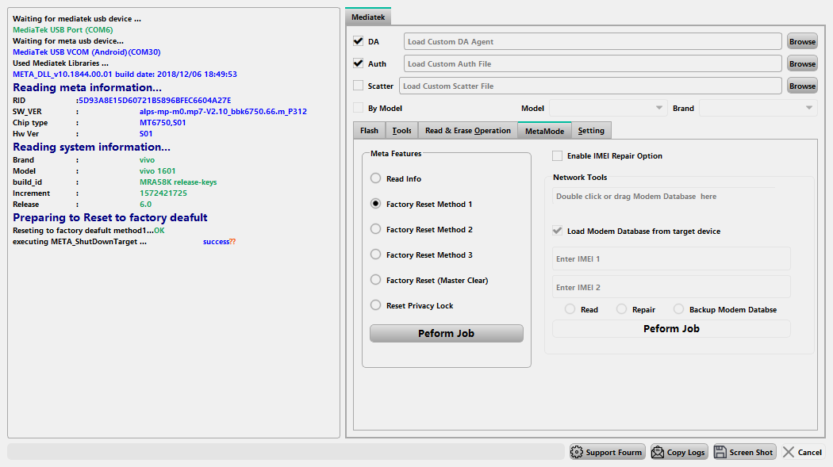Select the Mediatek top tab
The image size is (833, 467).
coord(368,17)
